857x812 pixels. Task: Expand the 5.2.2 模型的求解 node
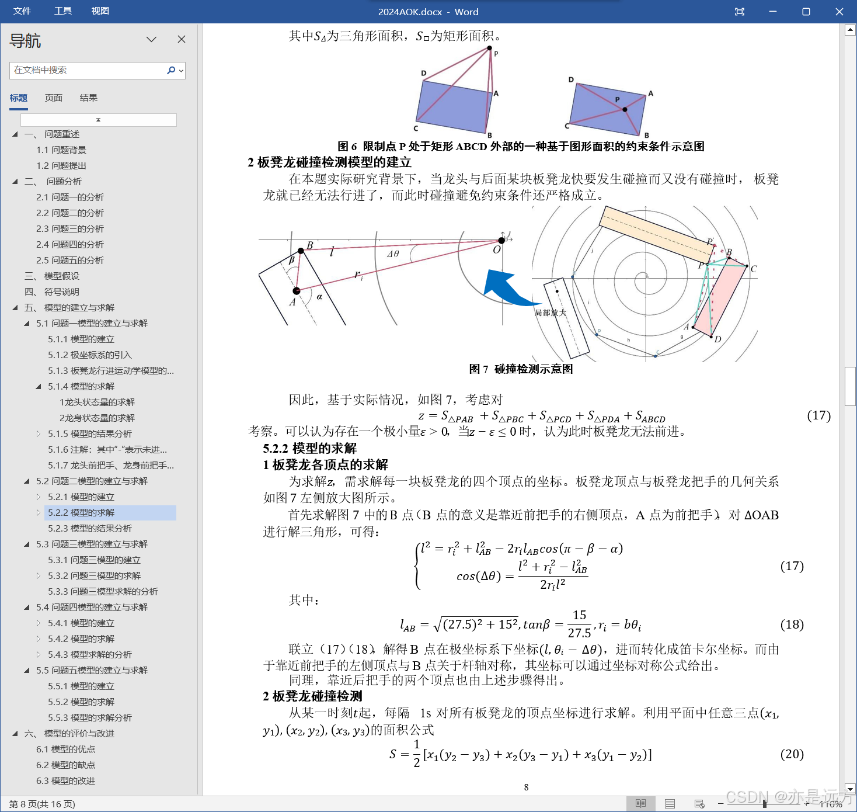[39, 513]
